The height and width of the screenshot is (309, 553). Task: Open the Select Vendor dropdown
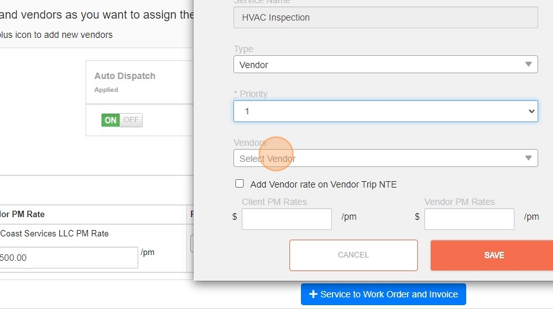pos(385,158)
